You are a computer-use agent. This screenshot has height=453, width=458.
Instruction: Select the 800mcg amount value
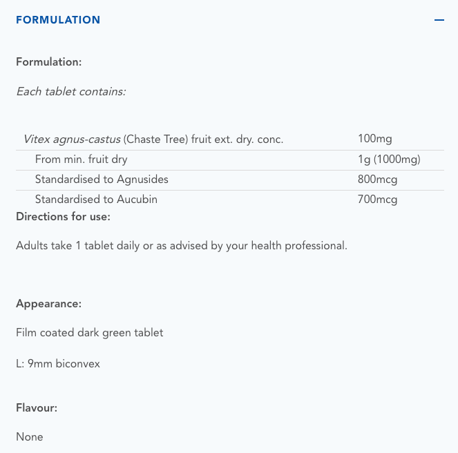coord(378,180)
